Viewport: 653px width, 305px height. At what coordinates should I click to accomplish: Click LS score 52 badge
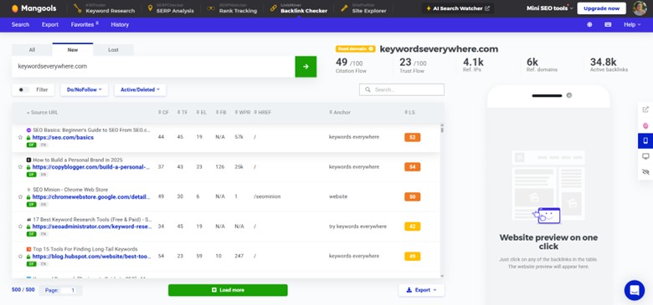[x=412, y=137]
